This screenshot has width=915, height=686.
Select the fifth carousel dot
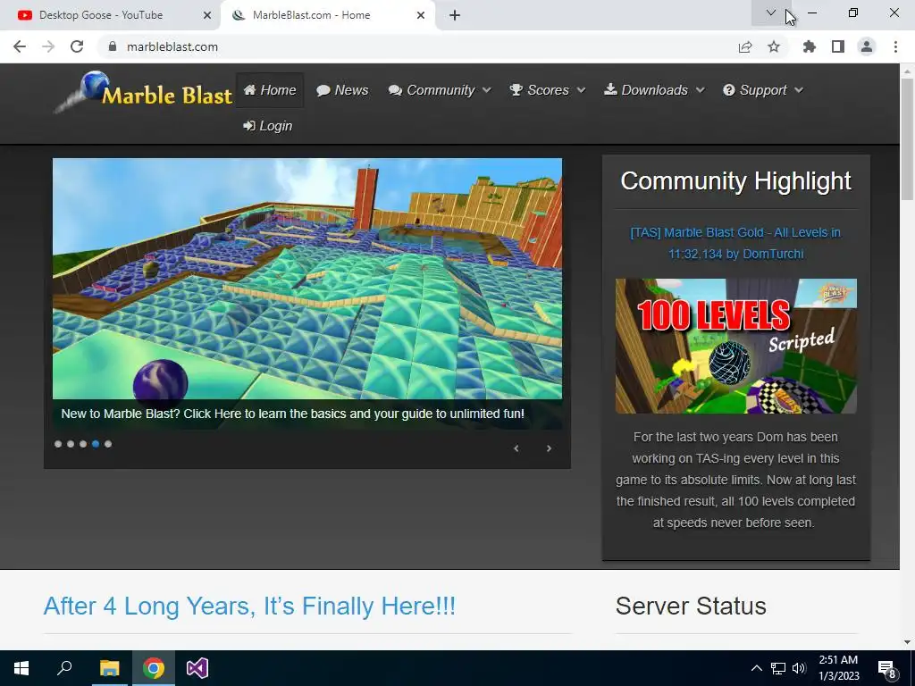(108, 444)
